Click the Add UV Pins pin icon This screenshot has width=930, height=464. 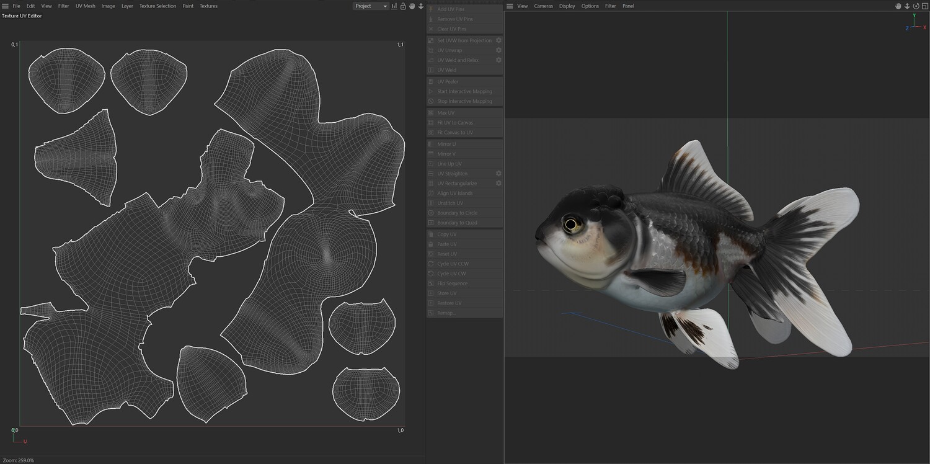431,9
